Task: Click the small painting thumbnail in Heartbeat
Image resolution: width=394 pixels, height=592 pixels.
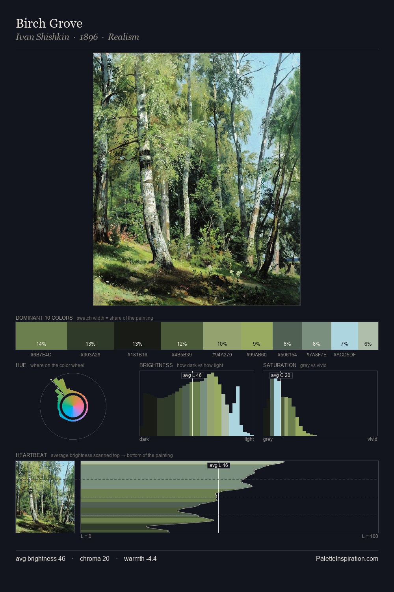Action: [x=45, y=497]
